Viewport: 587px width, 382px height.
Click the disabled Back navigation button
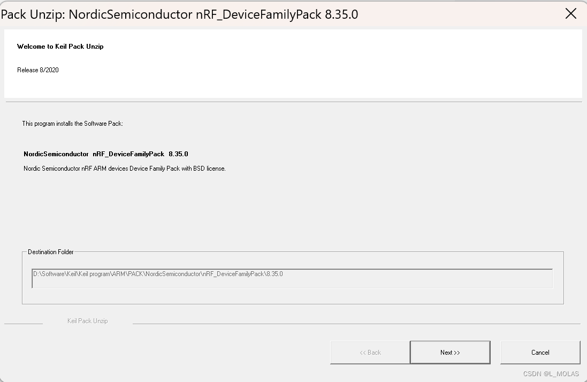coord(370,352)
